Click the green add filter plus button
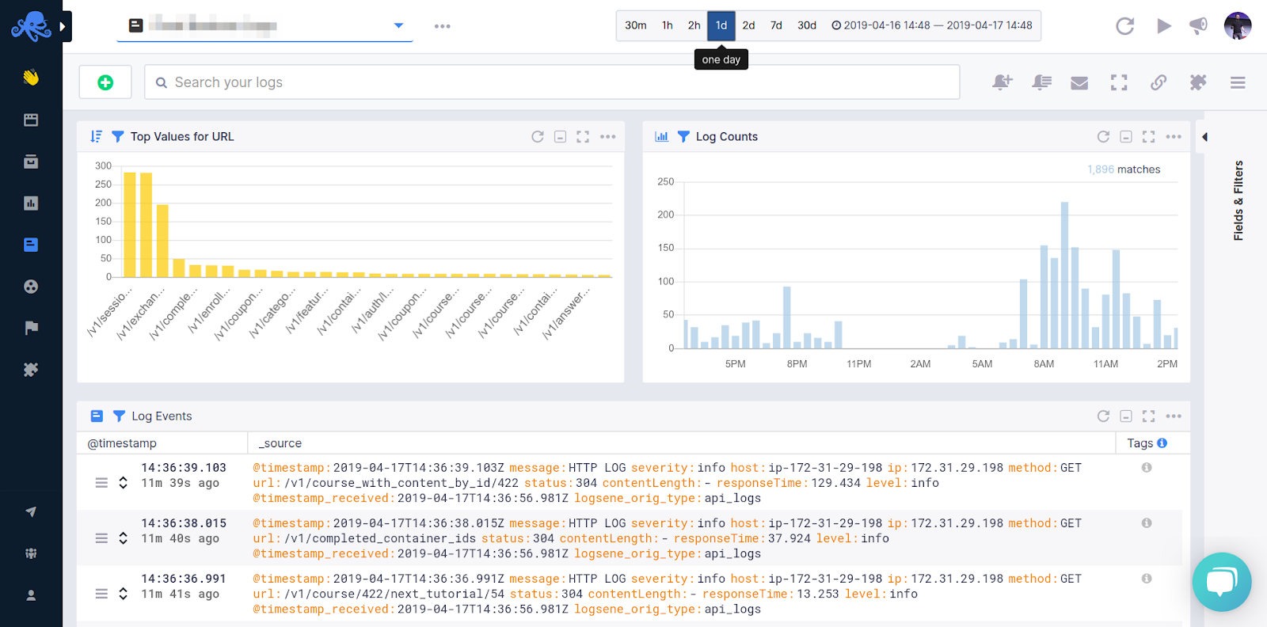The height and width of the screenshot is (627, 1267). 105,82
